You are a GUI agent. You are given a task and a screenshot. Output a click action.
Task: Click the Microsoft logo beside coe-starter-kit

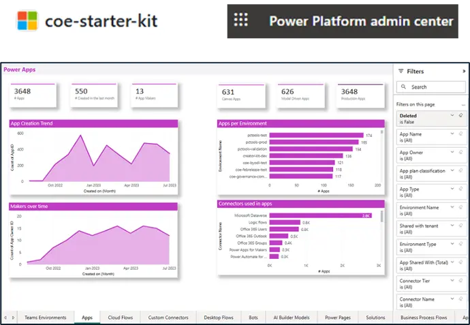point(27,20)
